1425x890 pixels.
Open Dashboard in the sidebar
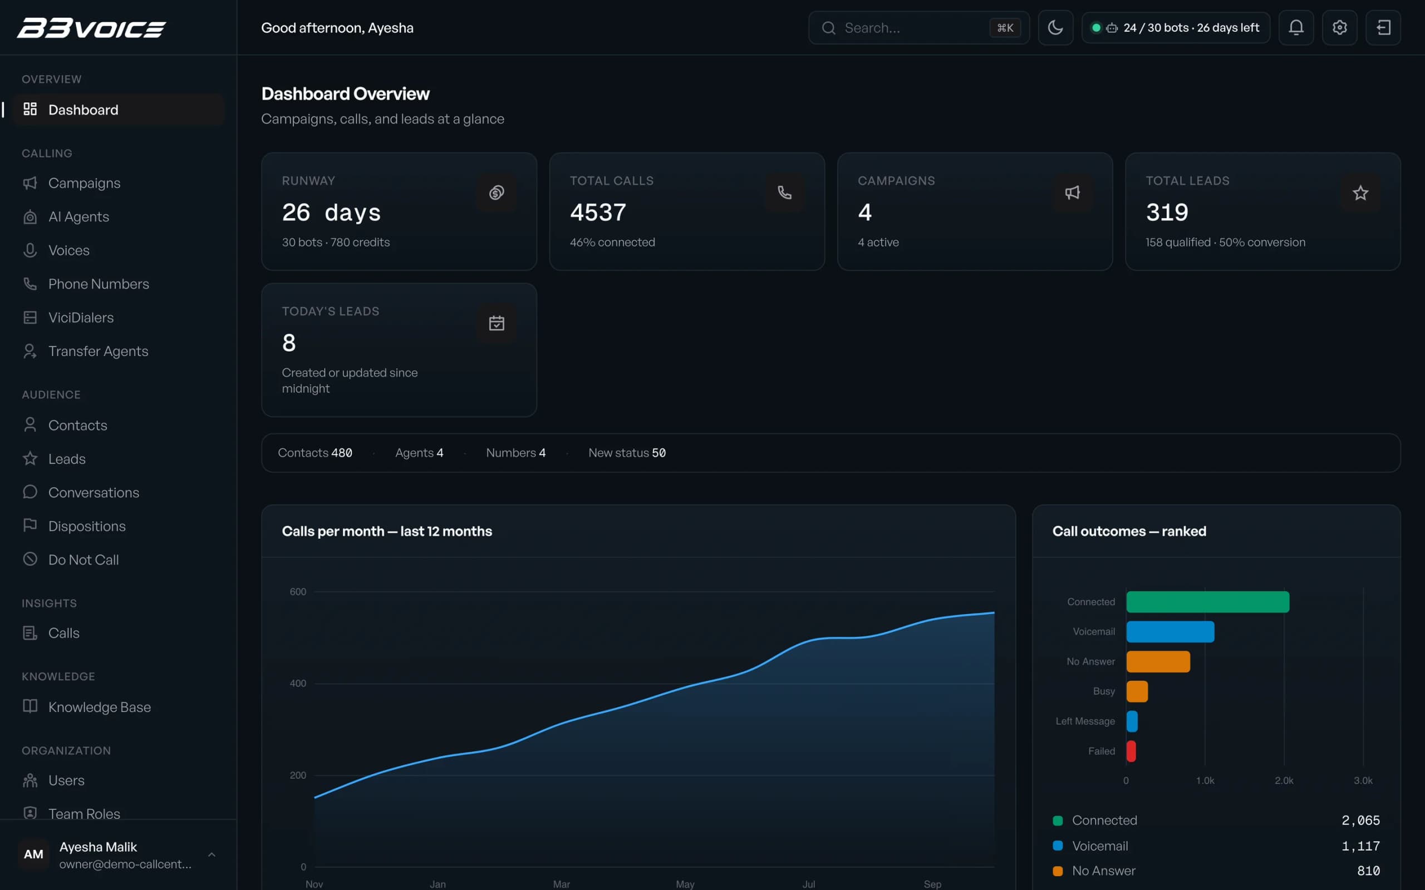119,110
